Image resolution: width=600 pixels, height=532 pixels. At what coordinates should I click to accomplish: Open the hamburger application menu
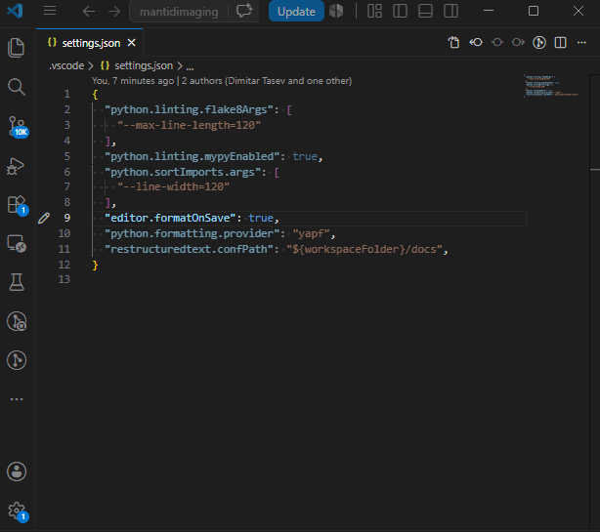[50, 11]
